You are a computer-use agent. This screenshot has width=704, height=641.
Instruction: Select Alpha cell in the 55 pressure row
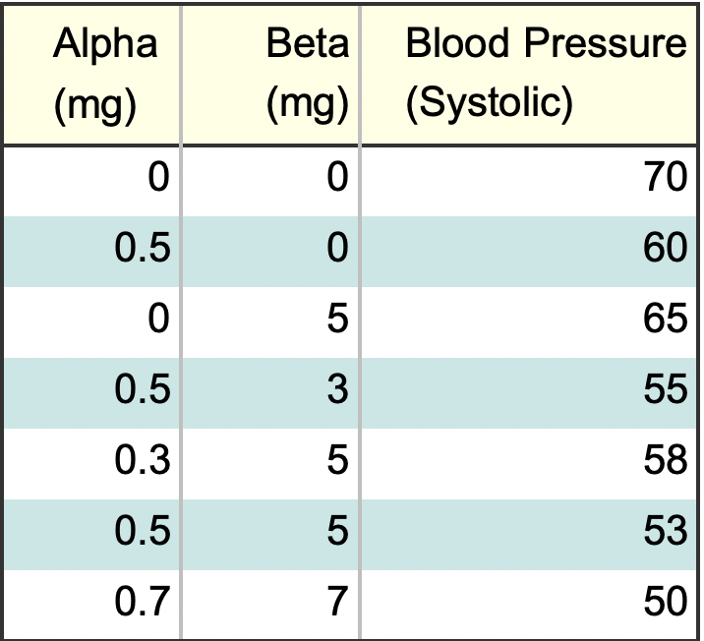(x=144, y=391)
